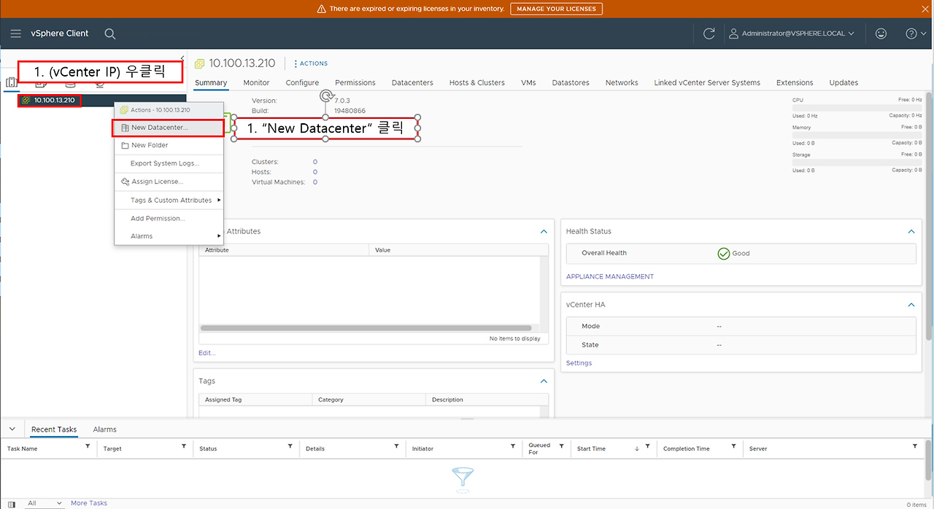
Task: Click the Assign License key icon
Action: coord(125,182)
